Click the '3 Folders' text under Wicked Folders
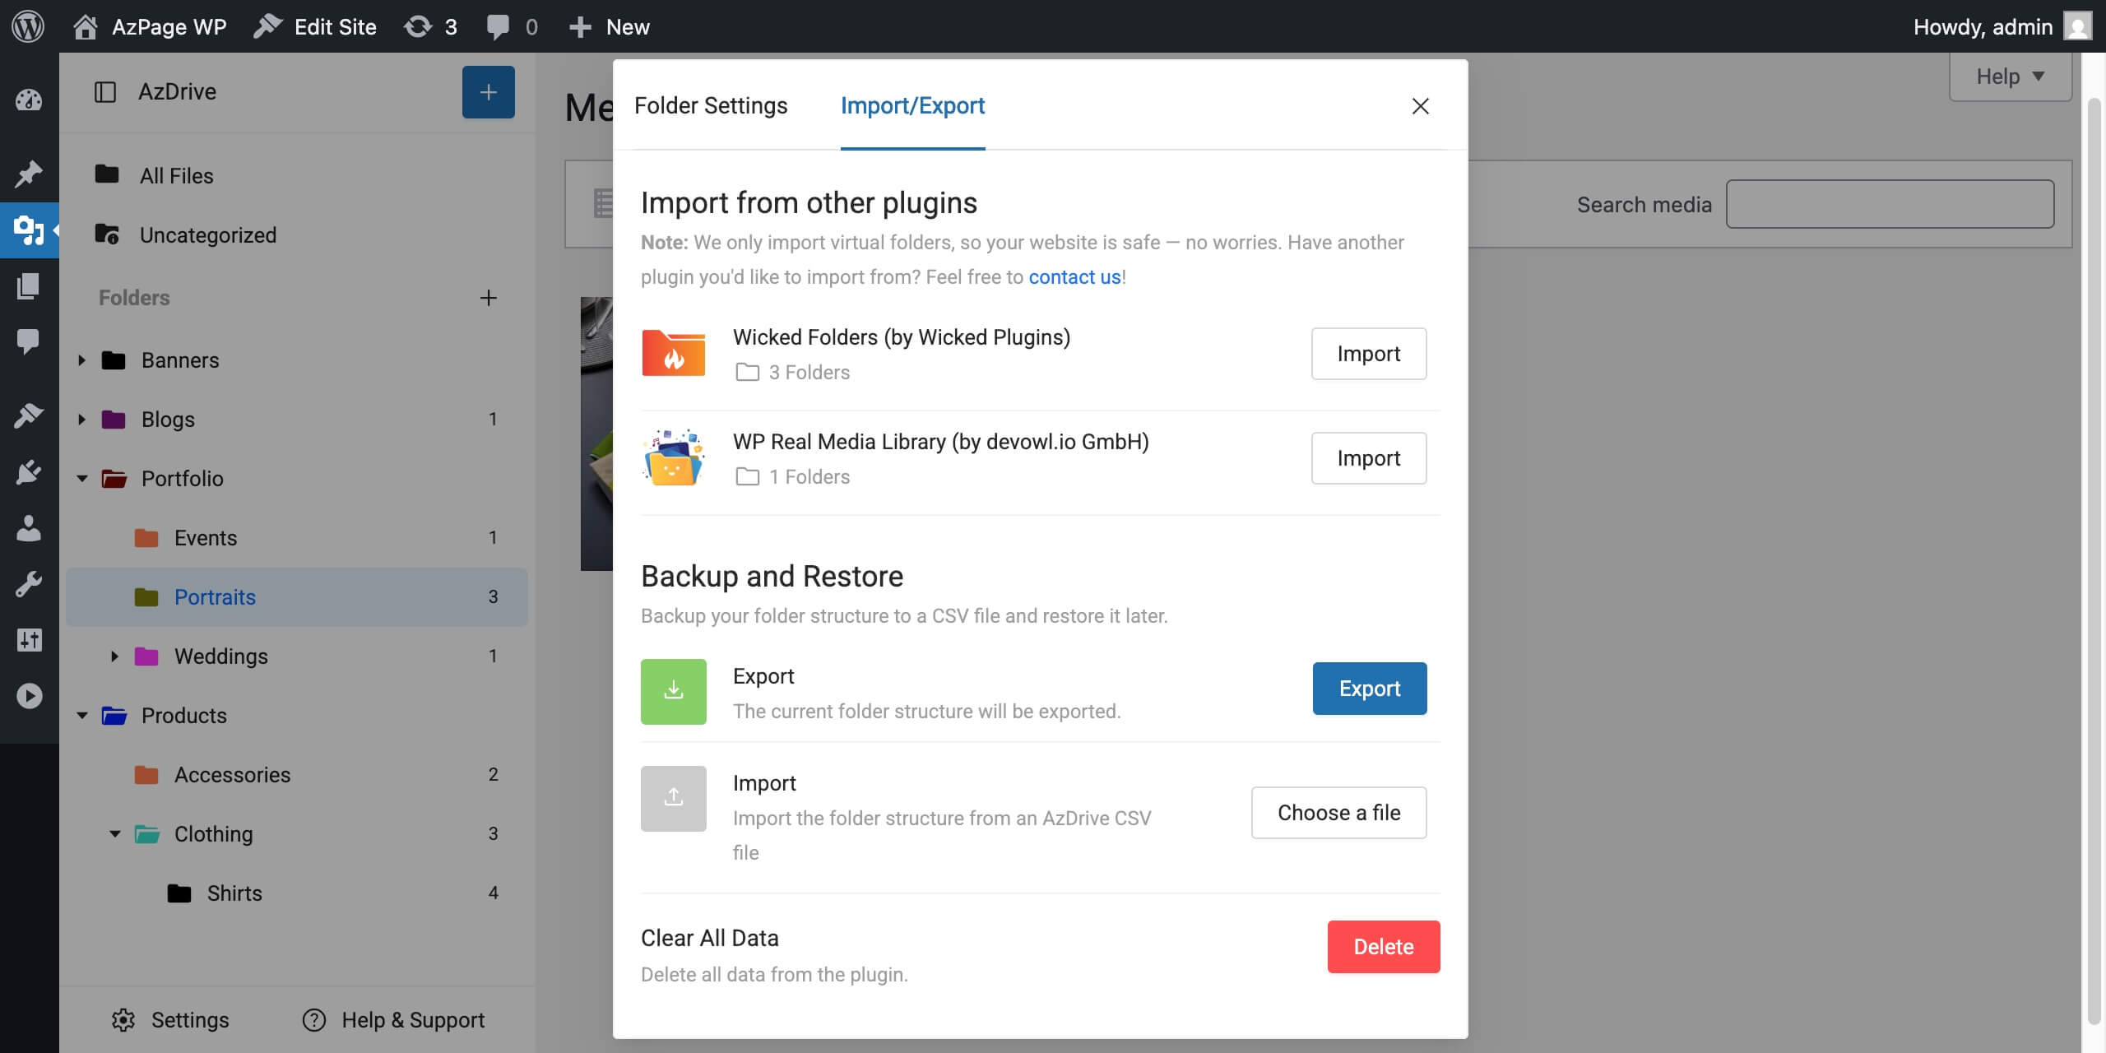Image resolution: width=2106 pixels, height=1053 pixels. 809,373
